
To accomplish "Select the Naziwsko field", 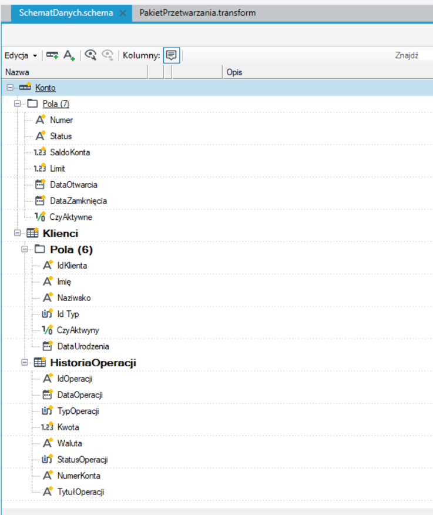I will click(74, 298).
